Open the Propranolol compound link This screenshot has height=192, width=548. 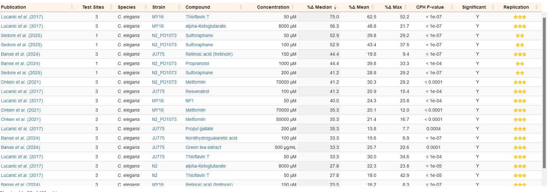(197, 63)
